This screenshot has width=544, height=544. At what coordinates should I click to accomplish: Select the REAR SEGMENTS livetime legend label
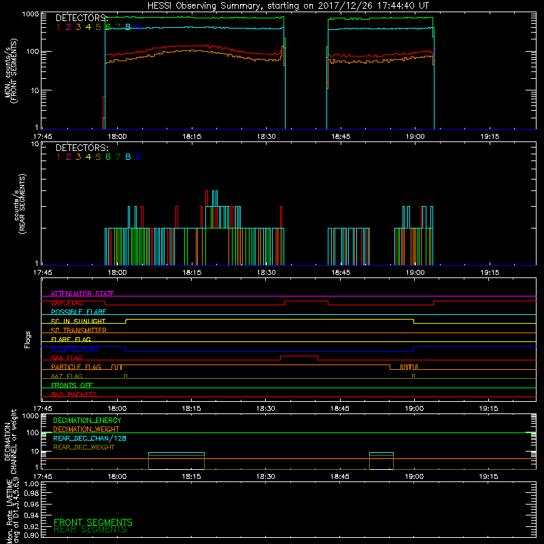[90, 530]
